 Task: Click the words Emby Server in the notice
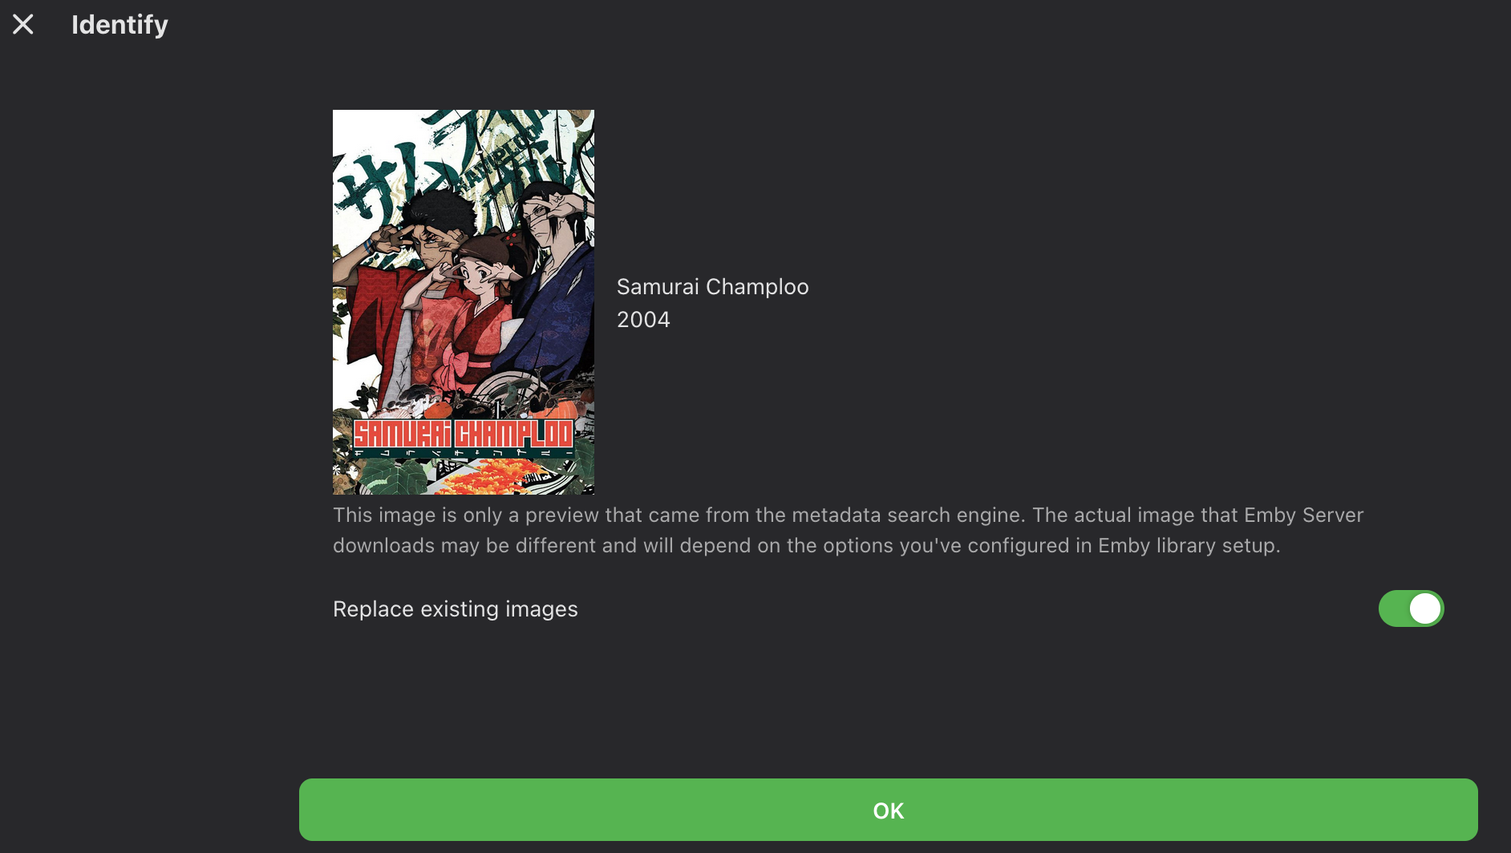coord(1303,515)
